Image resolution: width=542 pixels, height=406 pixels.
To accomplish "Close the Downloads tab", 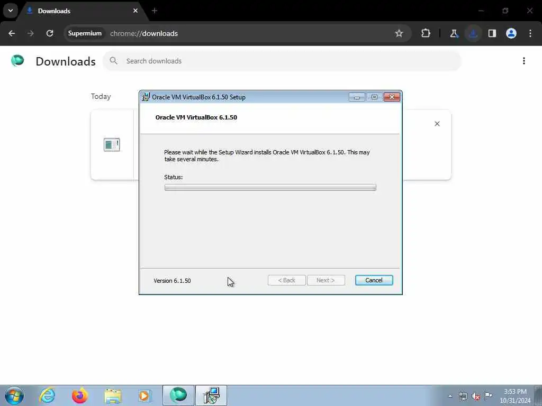I will tap(135, 11).
